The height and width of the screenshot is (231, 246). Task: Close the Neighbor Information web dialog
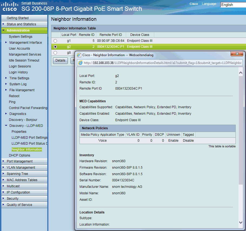[237, 54]
